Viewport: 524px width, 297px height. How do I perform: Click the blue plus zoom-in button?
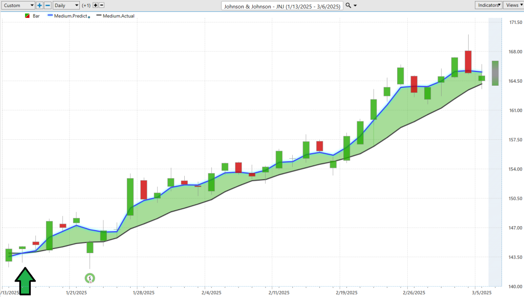click(39, 5)
